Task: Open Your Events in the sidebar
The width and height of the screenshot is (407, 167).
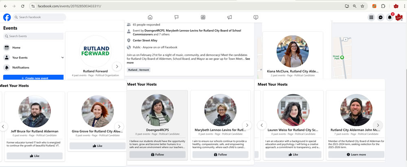Action: tap(33, 58)
